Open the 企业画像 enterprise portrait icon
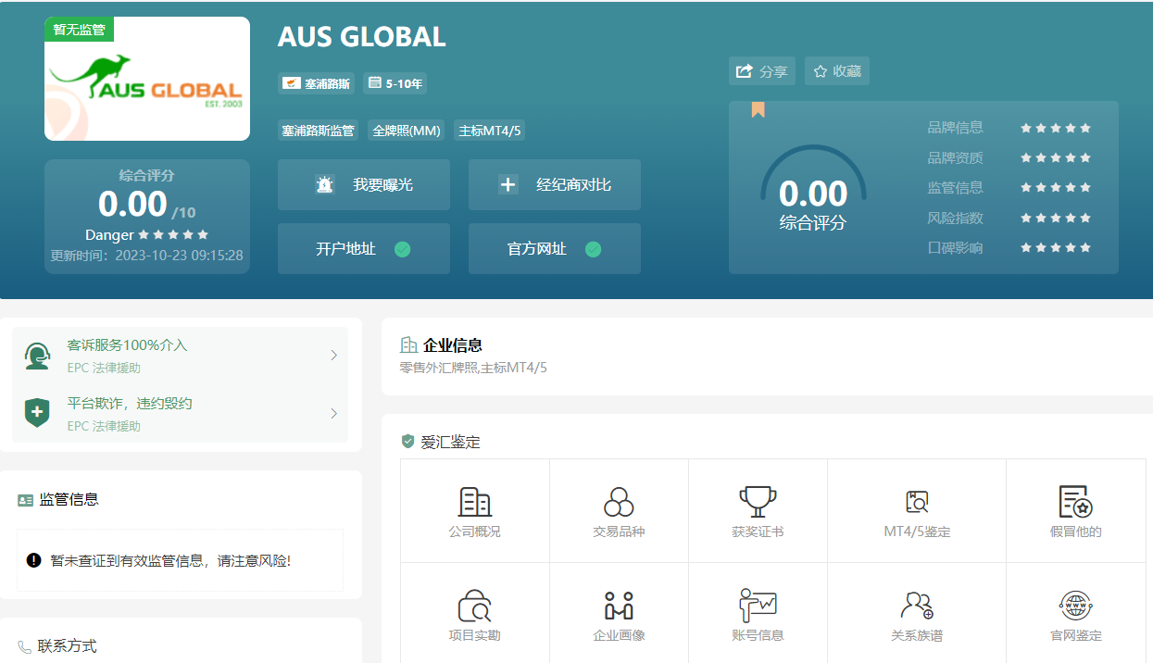Viewport: 1153px width, 663px height. click(618, 607)
